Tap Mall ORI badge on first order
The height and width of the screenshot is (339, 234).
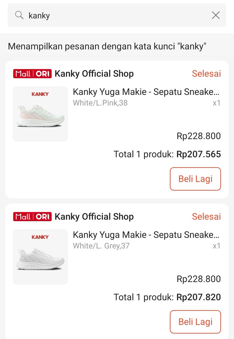(32, 74)
